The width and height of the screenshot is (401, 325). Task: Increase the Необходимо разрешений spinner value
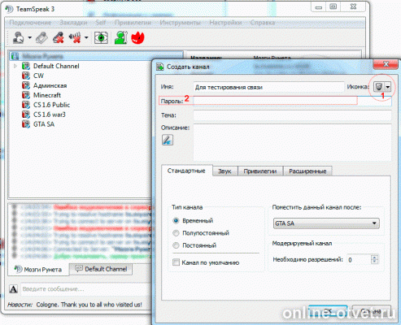pyautogui.click(x=374, y=258)
